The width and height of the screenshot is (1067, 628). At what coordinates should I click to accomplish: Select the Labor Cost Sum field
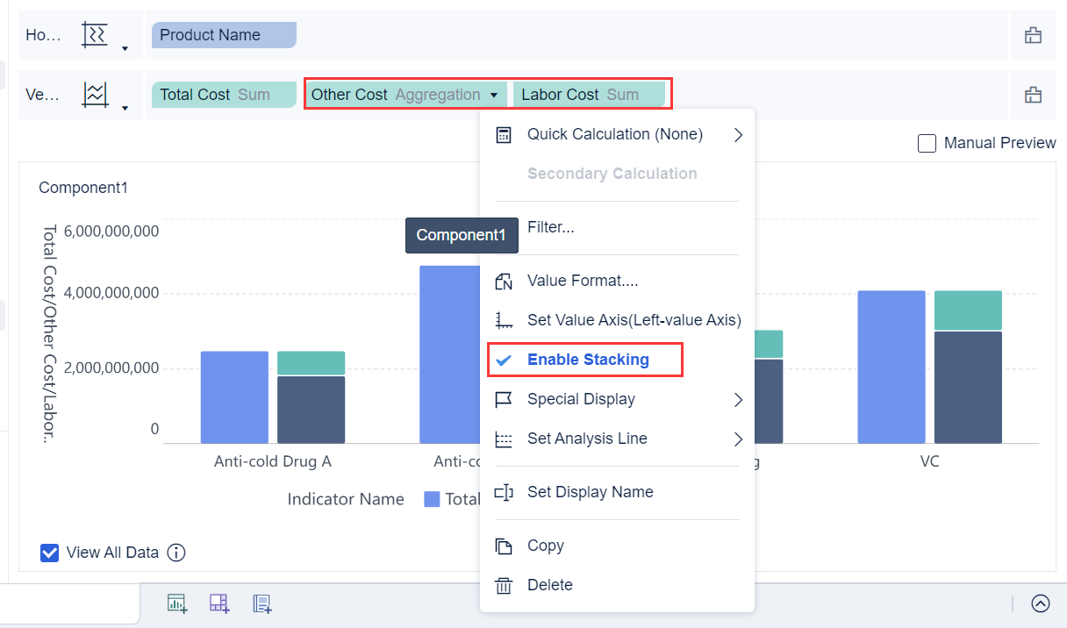pos(589,95)
